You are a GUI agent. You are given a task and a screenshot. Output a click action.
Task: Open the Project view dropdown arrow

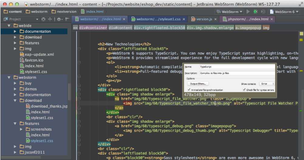(x=37, y=19)
